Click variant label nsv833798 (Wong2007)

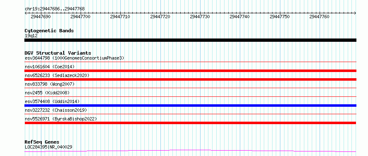(x=50, y=84)
